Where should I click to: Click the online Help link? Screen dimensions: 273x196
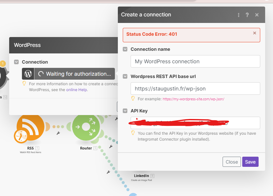point(77,89)
